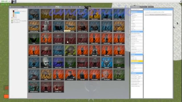Spawn the Advisor NPC
Screen dimensions: 182x102
(x=34, y=14)
